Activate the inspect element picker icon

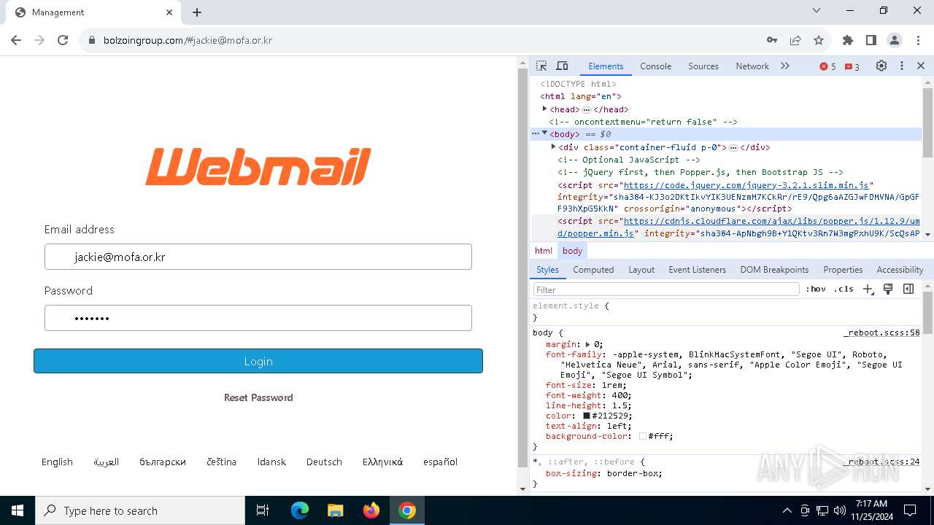click(x=541, y=66)
